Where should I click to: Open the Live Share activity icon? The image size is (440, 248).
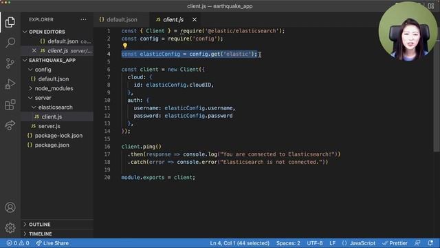click(x=10, y=125)
